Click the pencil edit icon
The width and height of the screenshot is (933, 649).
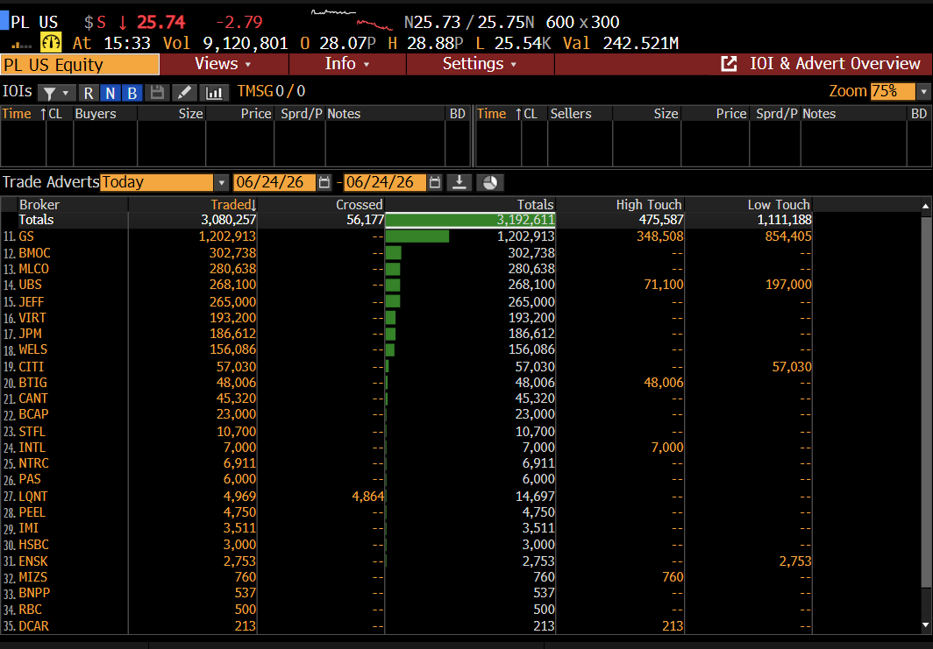(x=184, y=93)
